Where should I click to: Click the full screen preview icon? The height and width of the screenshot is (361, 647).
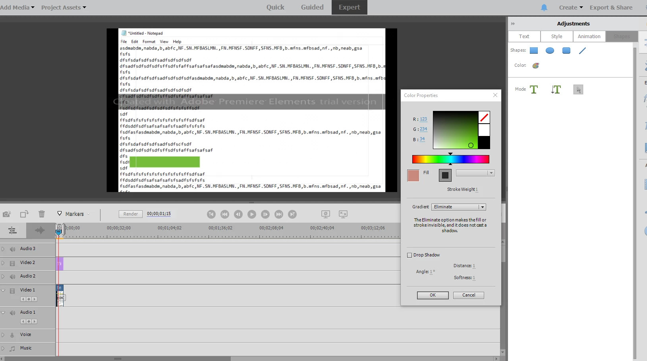pyautogui.click(x=343, y=214)
